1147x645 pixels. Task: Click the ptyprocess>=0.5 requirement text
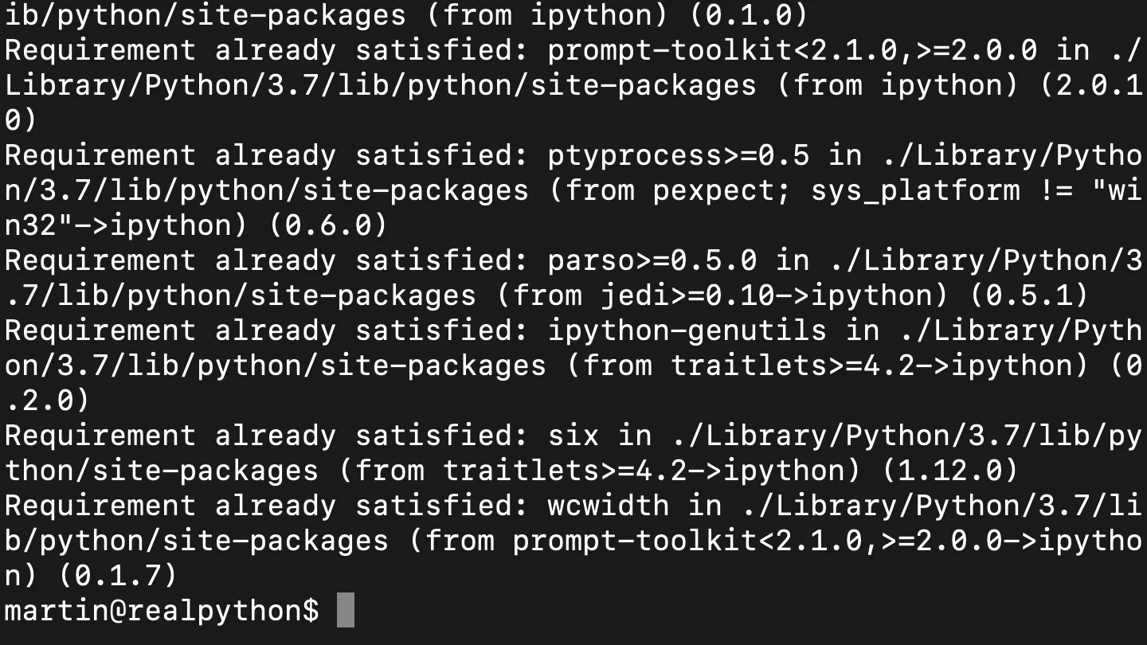[679, 155]
